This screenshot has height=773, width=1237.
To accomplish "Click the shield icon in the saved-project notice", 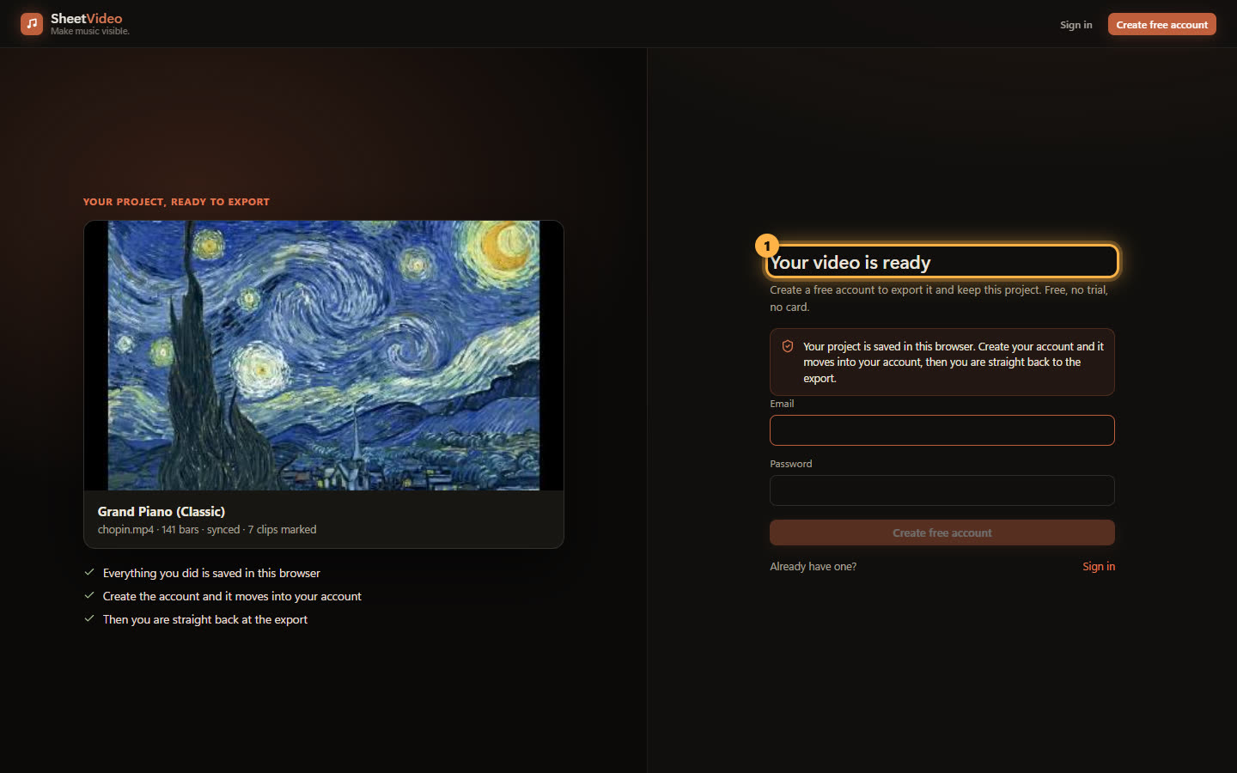I will pyautogui.click(x=788, y=346).
